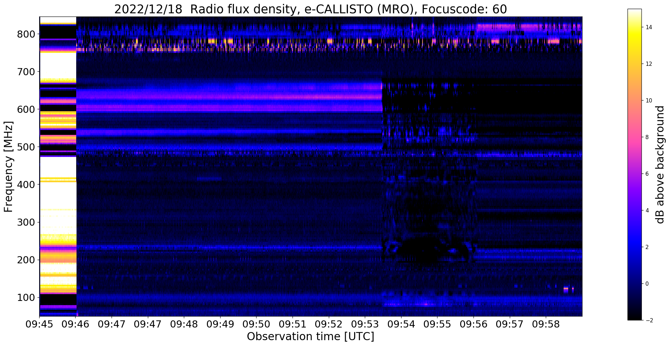The height and width of the screenshot is (346, 670).
Task: Click the 09:57 time tick label
Action: pyautogui.click(x=510, y=325)
